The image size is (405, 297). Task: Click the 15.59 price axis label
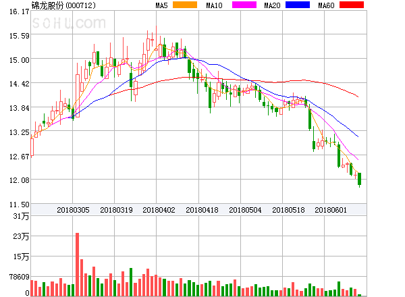[19, 36]
